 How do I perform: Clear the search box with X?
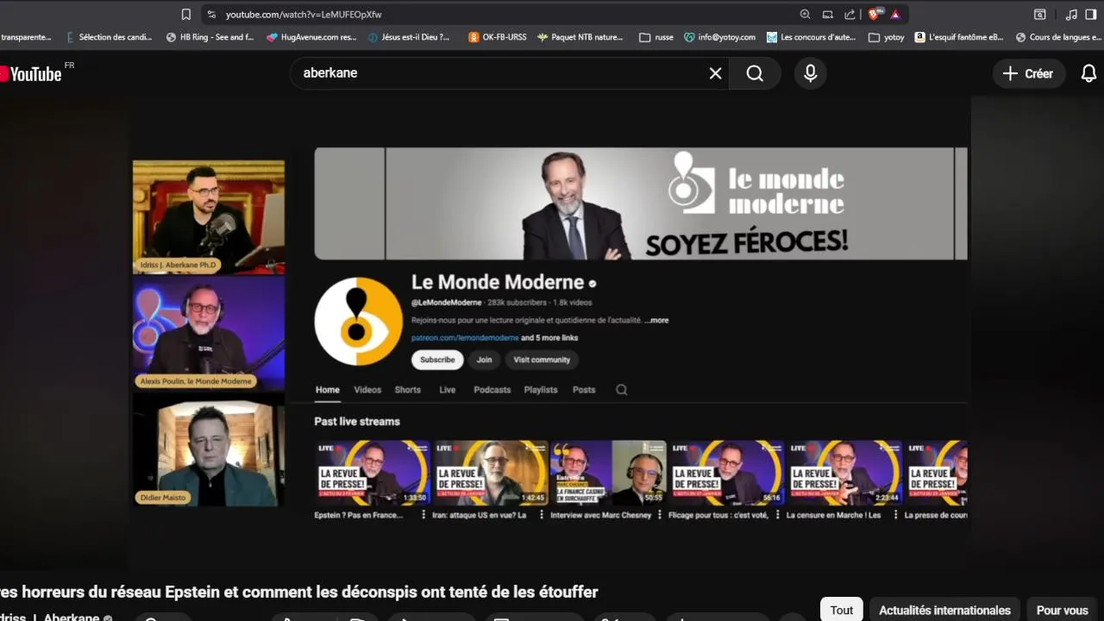pos(715,73)
